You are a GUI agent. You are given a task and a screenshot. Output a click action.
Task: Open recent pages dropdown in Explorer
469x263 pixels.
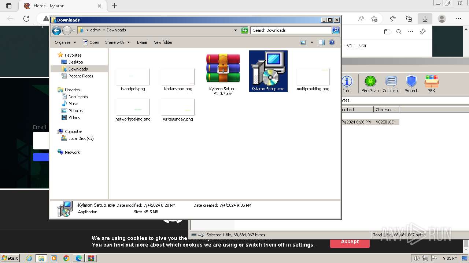[x=74, y=30]
